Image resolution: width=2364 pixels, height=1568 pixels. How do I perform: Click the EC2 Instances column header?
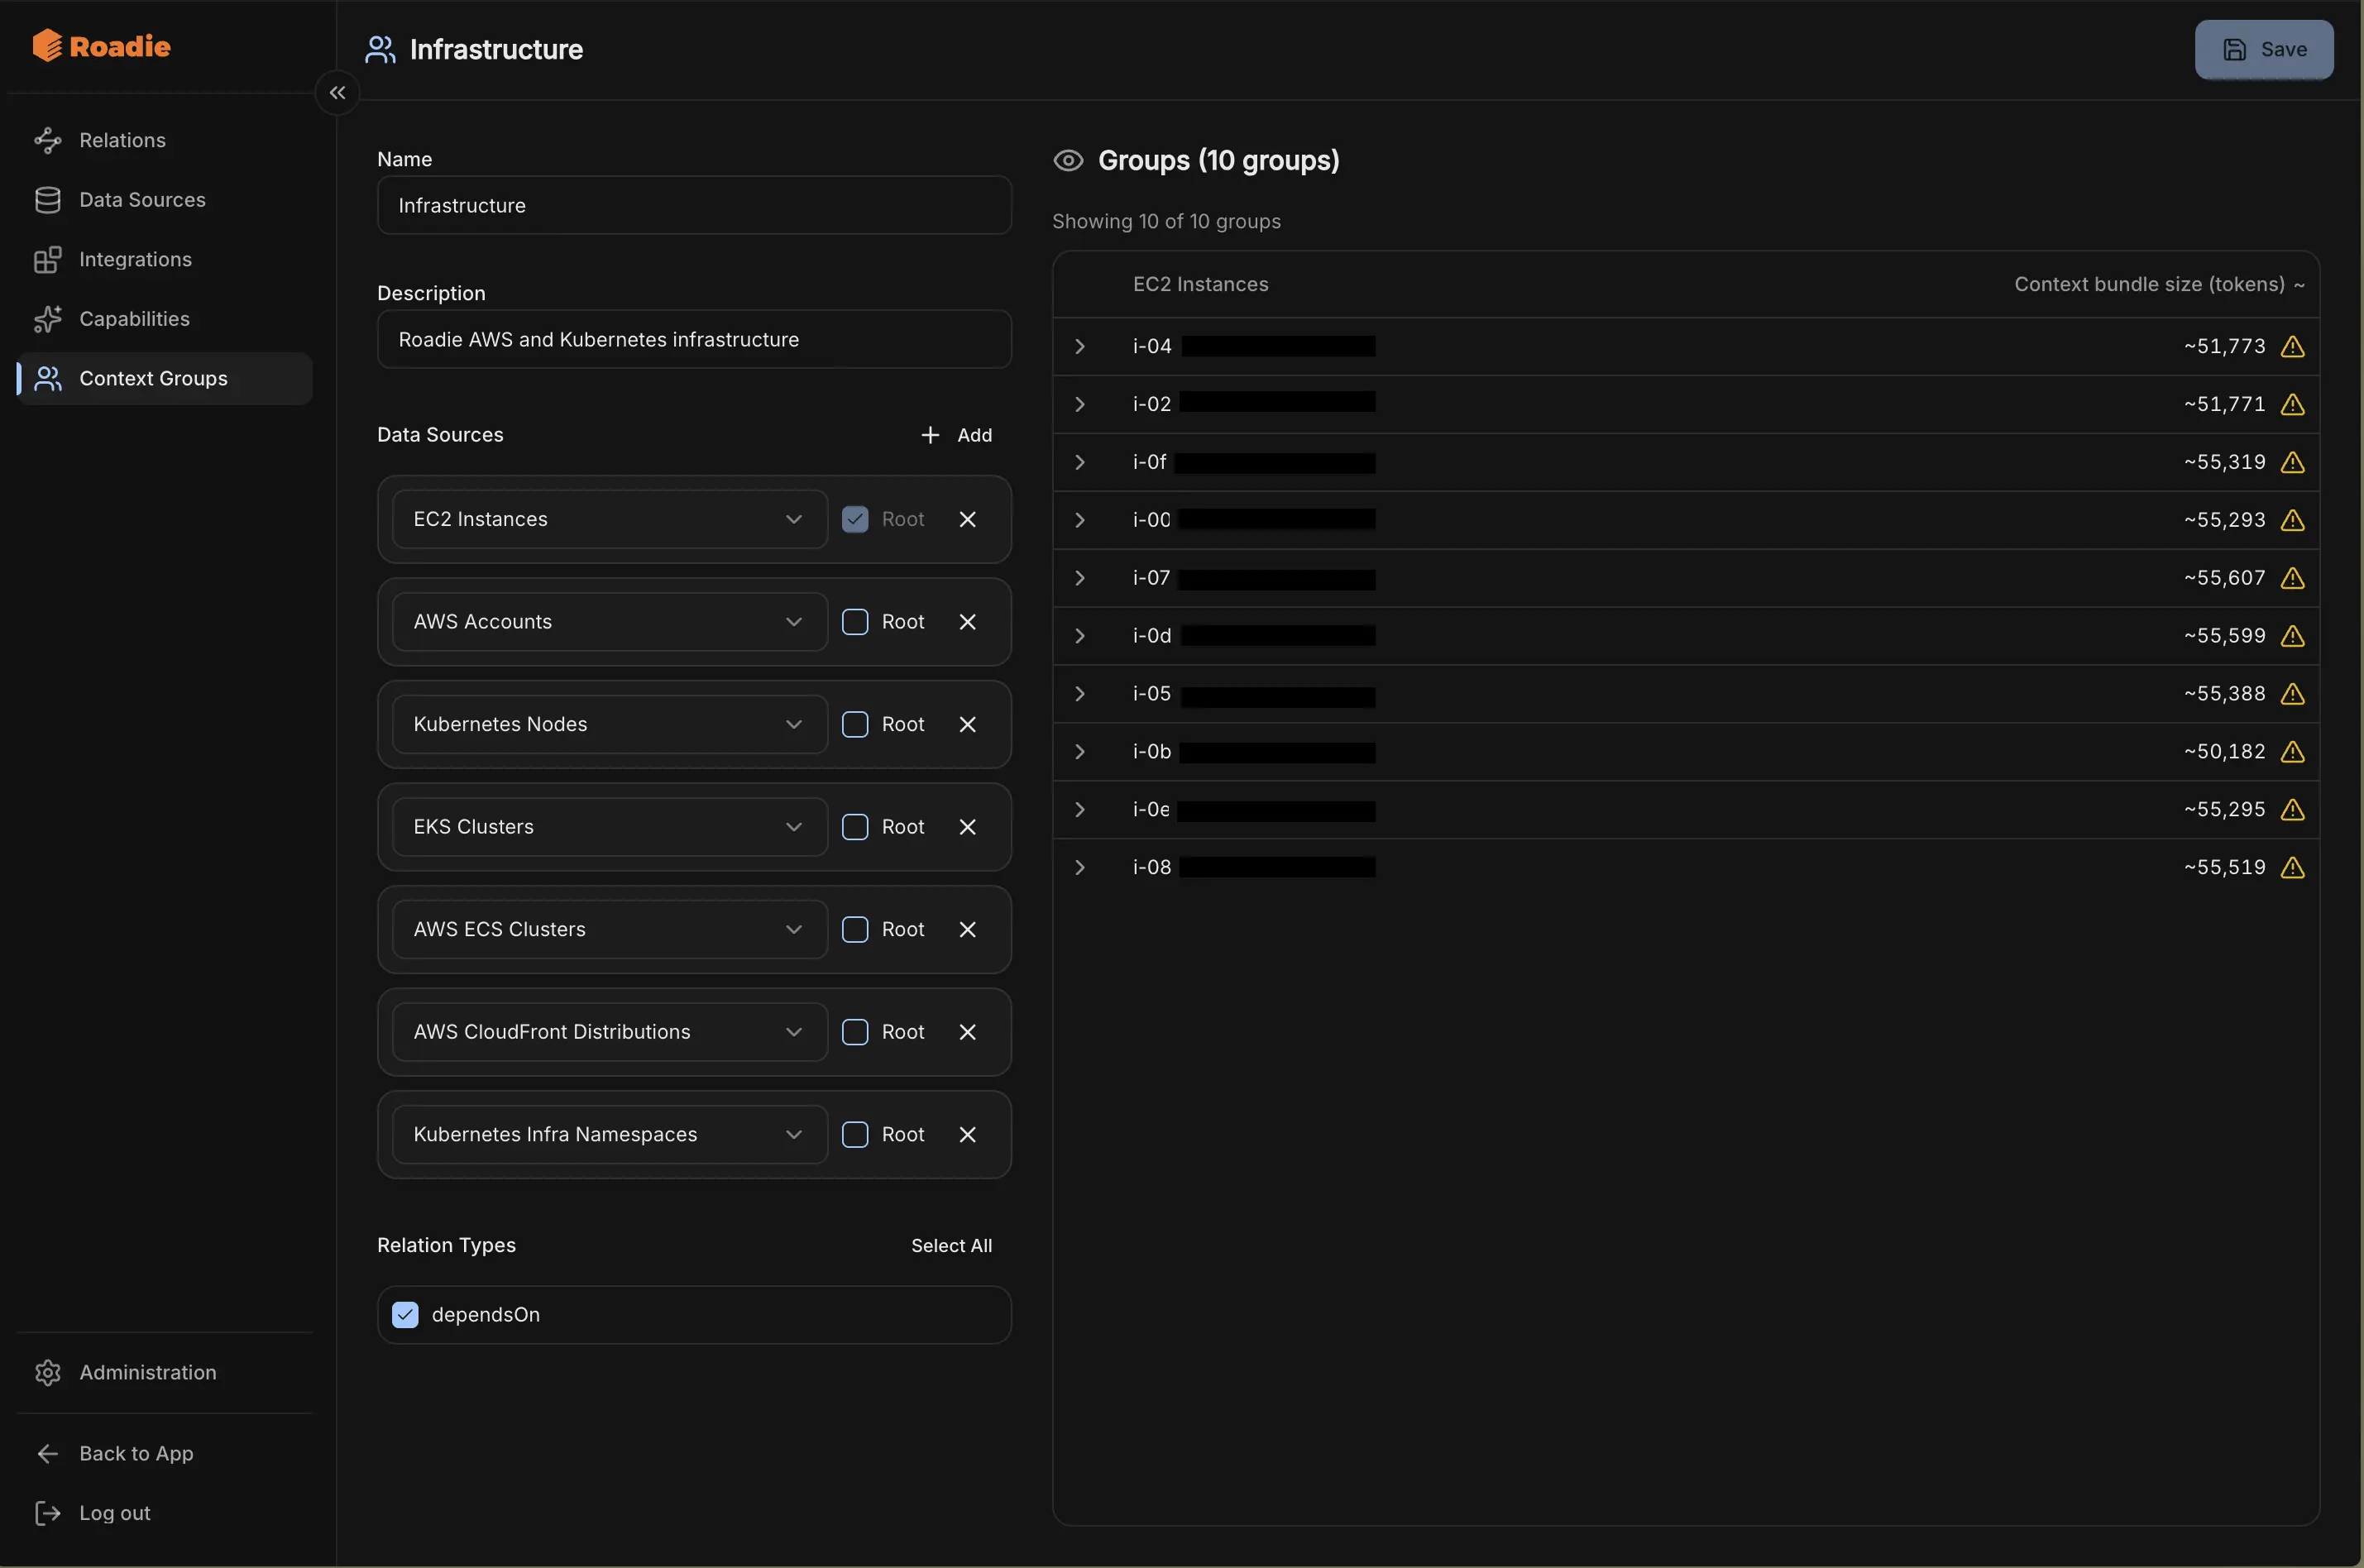coord(1200,284)
